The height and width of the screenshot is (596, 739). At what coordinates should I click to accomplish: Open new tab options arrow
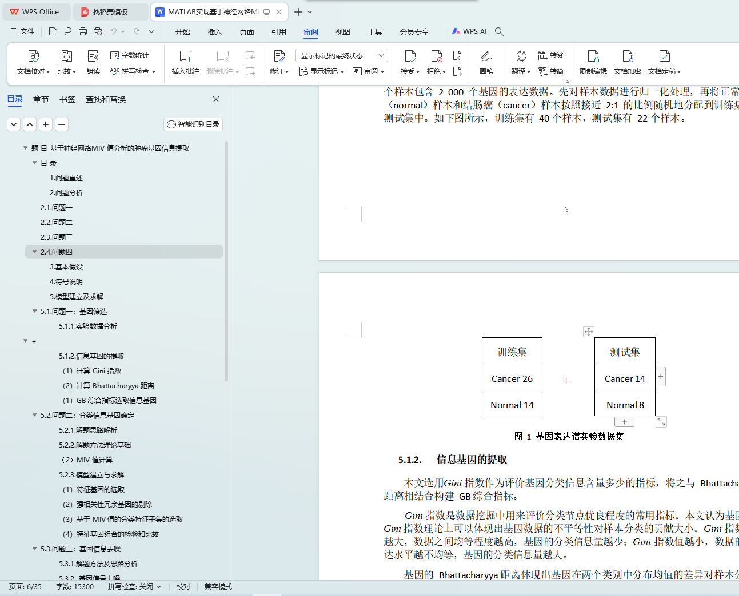click(x=310, y=12)
